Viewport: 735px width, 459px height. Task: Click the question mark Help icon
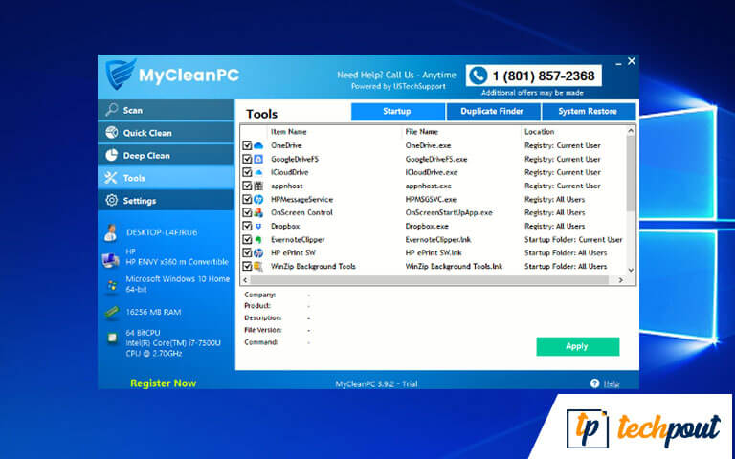pyautogui.click(x=594, y=383)
